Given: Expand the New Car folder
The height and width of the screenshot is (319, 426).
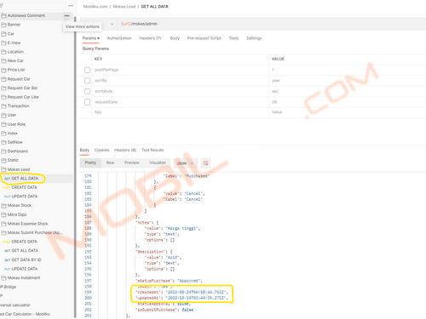Looking at the screenshot, I should coord(13,60).
